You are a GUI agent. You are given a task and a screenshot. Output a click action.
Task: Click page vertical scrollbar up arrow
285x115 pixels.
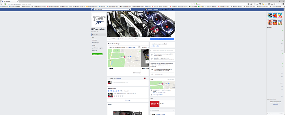pyautogui.click(x=284, y=8)
